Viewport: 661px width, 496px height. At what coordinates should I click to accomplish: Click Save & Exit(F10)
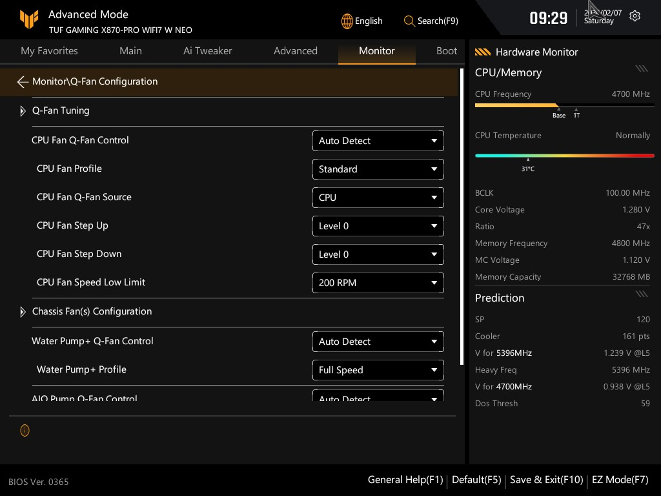[546, 480]
